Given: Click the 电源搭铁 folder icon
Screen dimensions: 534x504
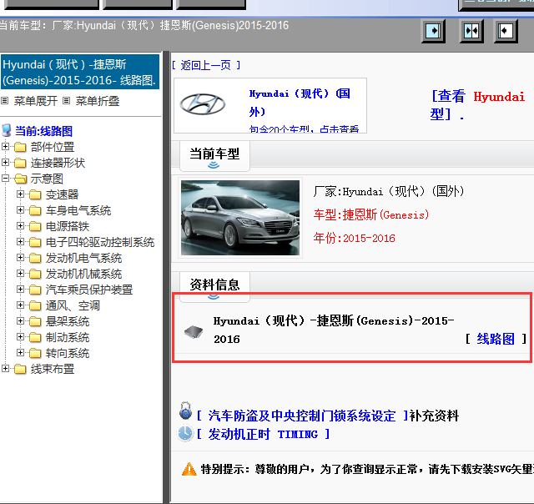Looking at the screenshot, I should pyautogui.click(x=35, y=226).
